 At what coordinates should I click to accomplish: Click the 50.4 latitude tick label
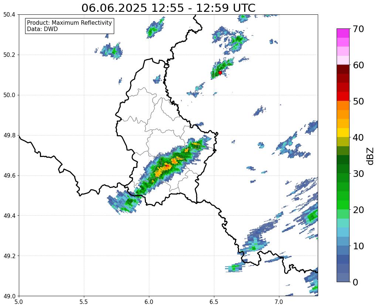click(x=9, y=15)
